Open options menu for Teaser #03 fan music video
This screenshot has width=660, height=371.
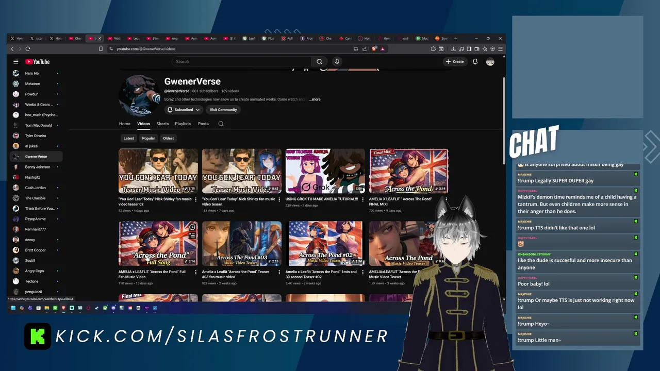[279, 272]
